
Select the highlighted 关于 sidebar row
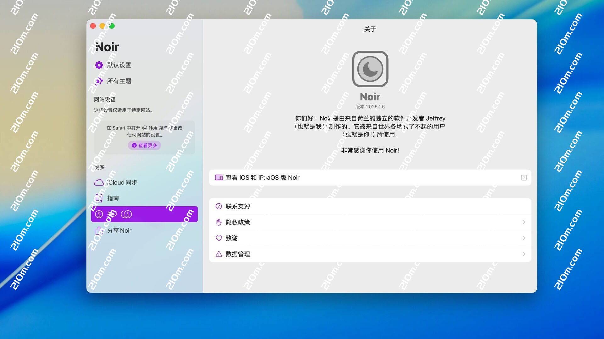(144, 214)
